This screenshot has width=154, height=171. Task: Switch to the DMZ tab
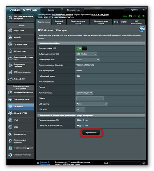coord(116,22)
